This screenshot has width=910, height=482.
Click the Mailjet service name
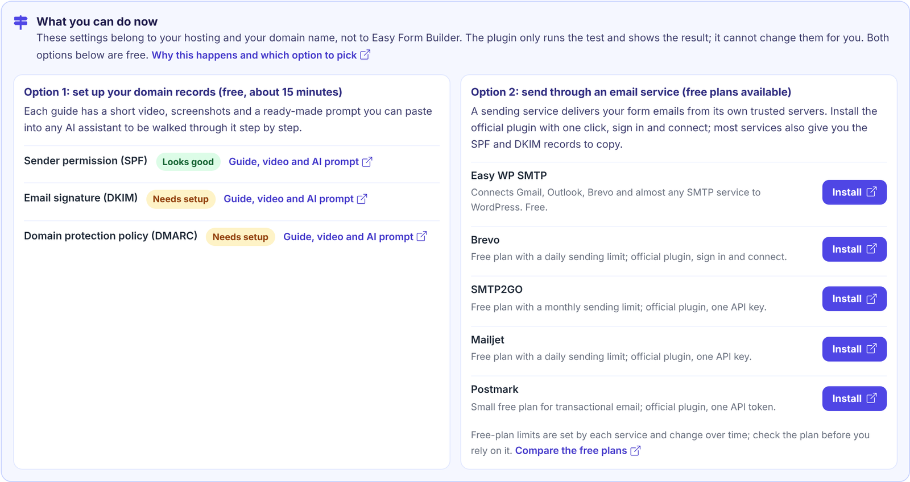(x=487, y=340)
